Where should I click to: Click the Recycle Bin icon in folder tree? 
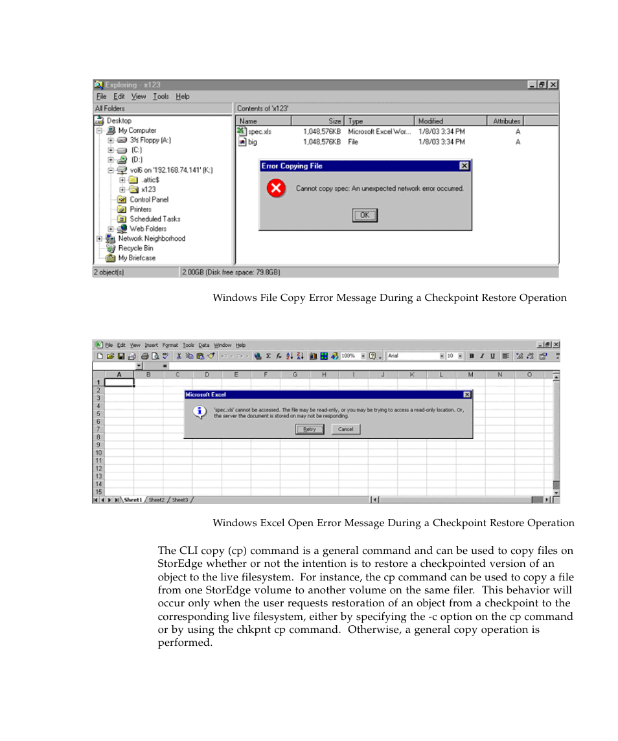click(x=111, y=248)
